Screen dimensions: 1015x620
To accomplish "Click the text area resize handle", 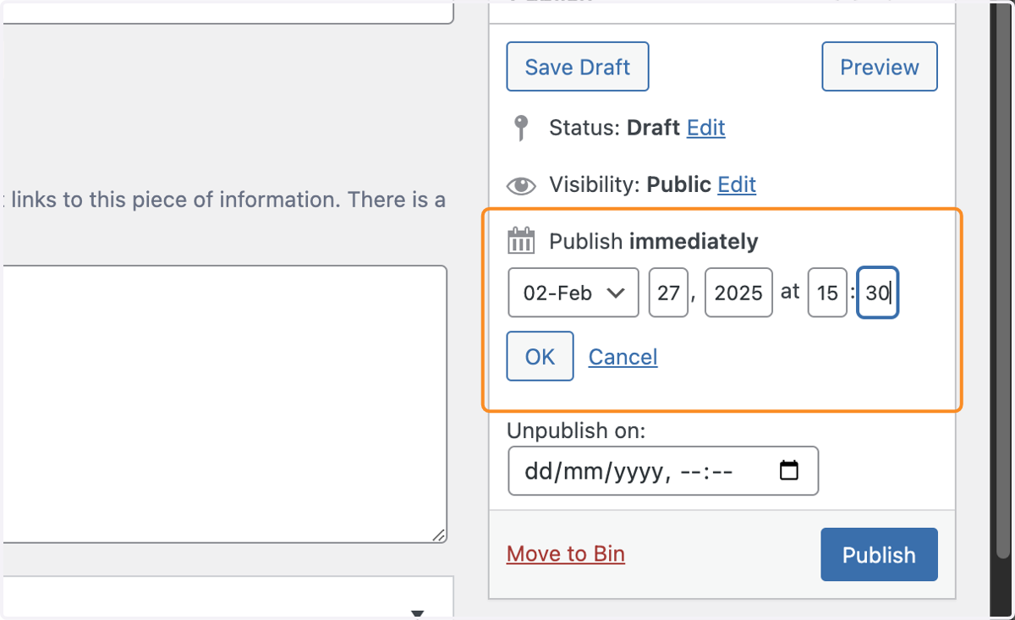I will click(x=438, y=535).
